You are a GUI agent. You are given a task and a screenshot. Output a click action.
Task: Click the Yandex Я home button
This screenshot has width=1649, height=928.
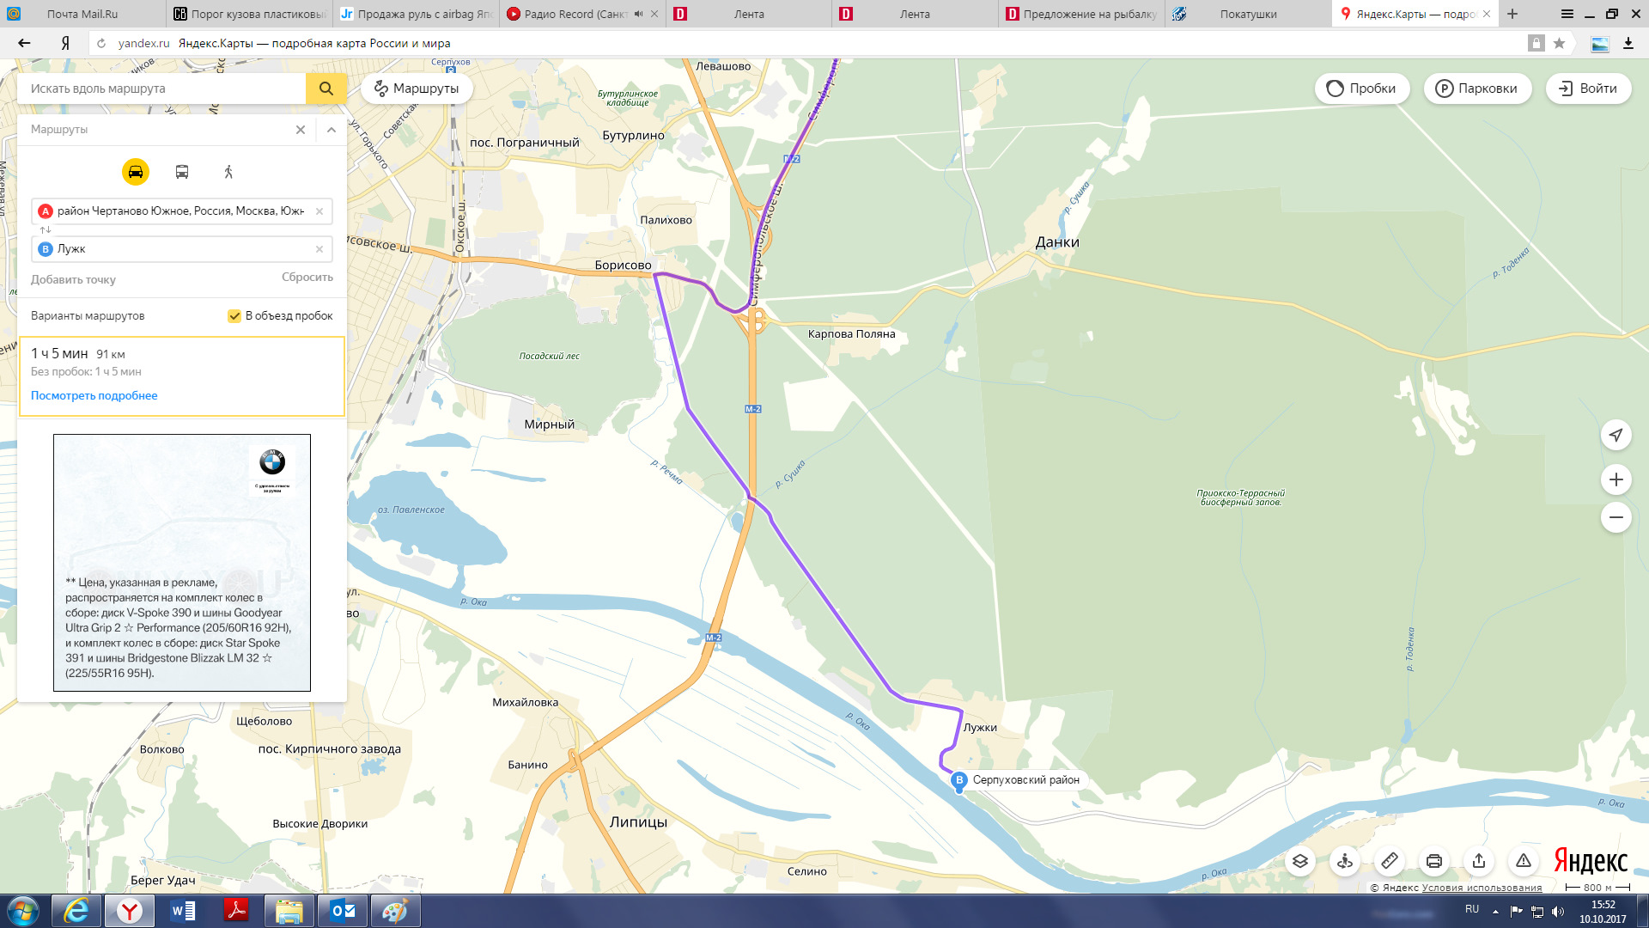(x=65, y=43)
